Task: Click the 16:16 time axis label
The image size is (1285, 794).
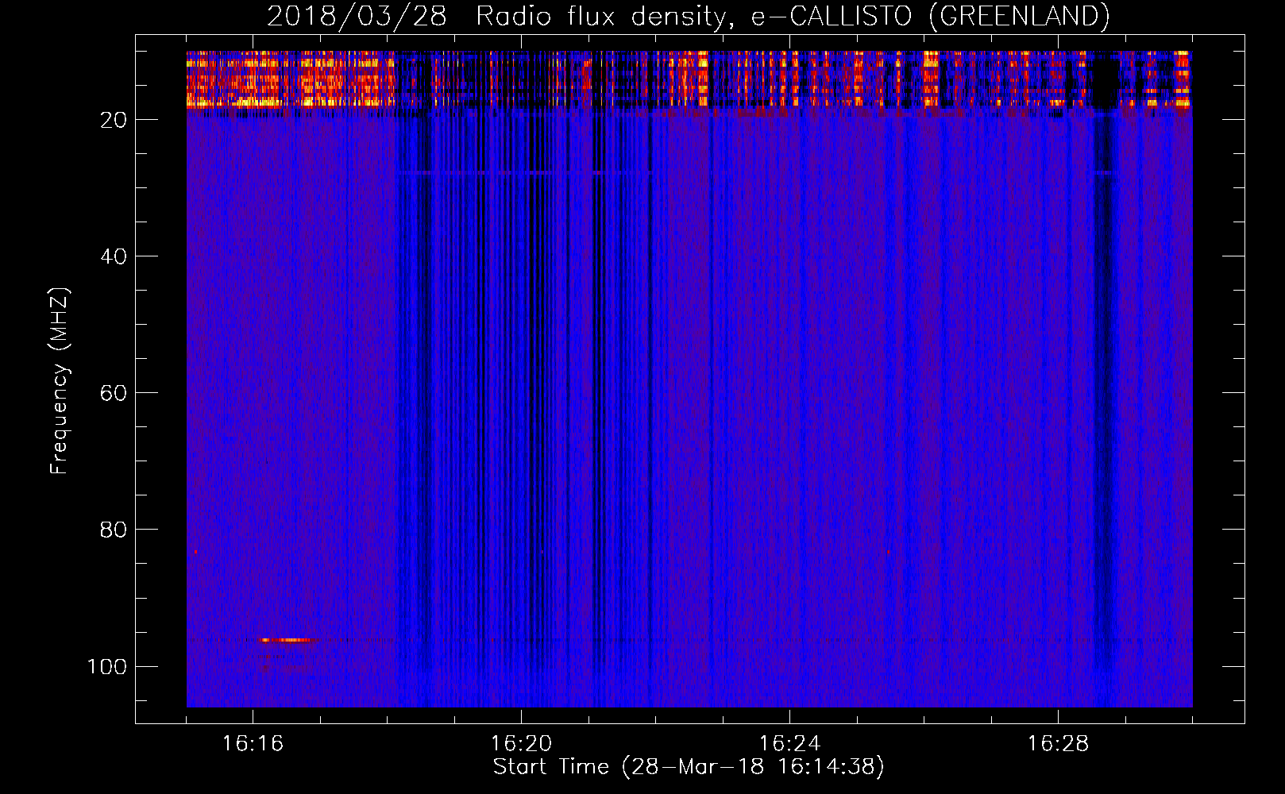Action: coord(253,744)
